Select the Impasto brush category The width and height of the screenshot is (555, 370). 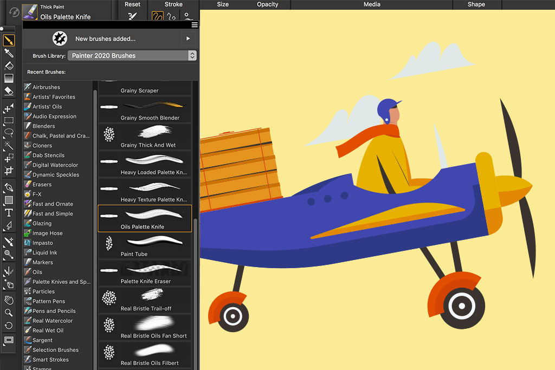point(57,243)
